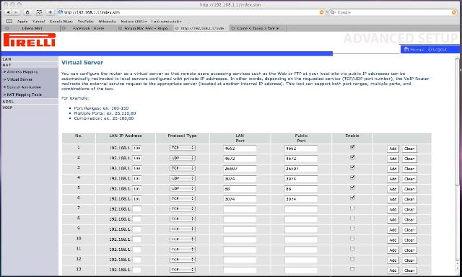Click the Home icon link
This screenshot has width=462, height=277.
414,50
